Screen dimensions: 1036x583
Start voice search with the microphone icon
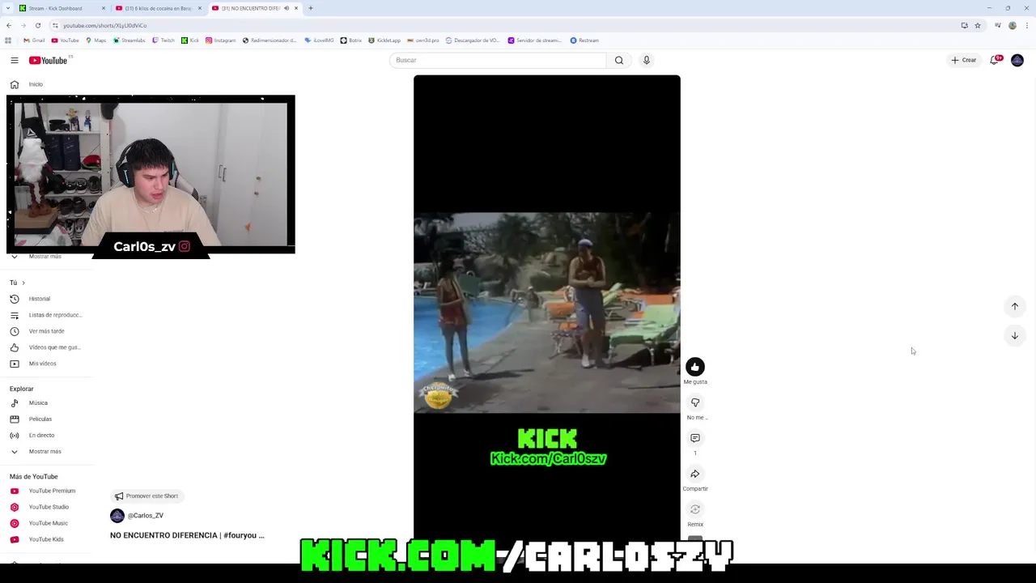(x=646, y=60)
